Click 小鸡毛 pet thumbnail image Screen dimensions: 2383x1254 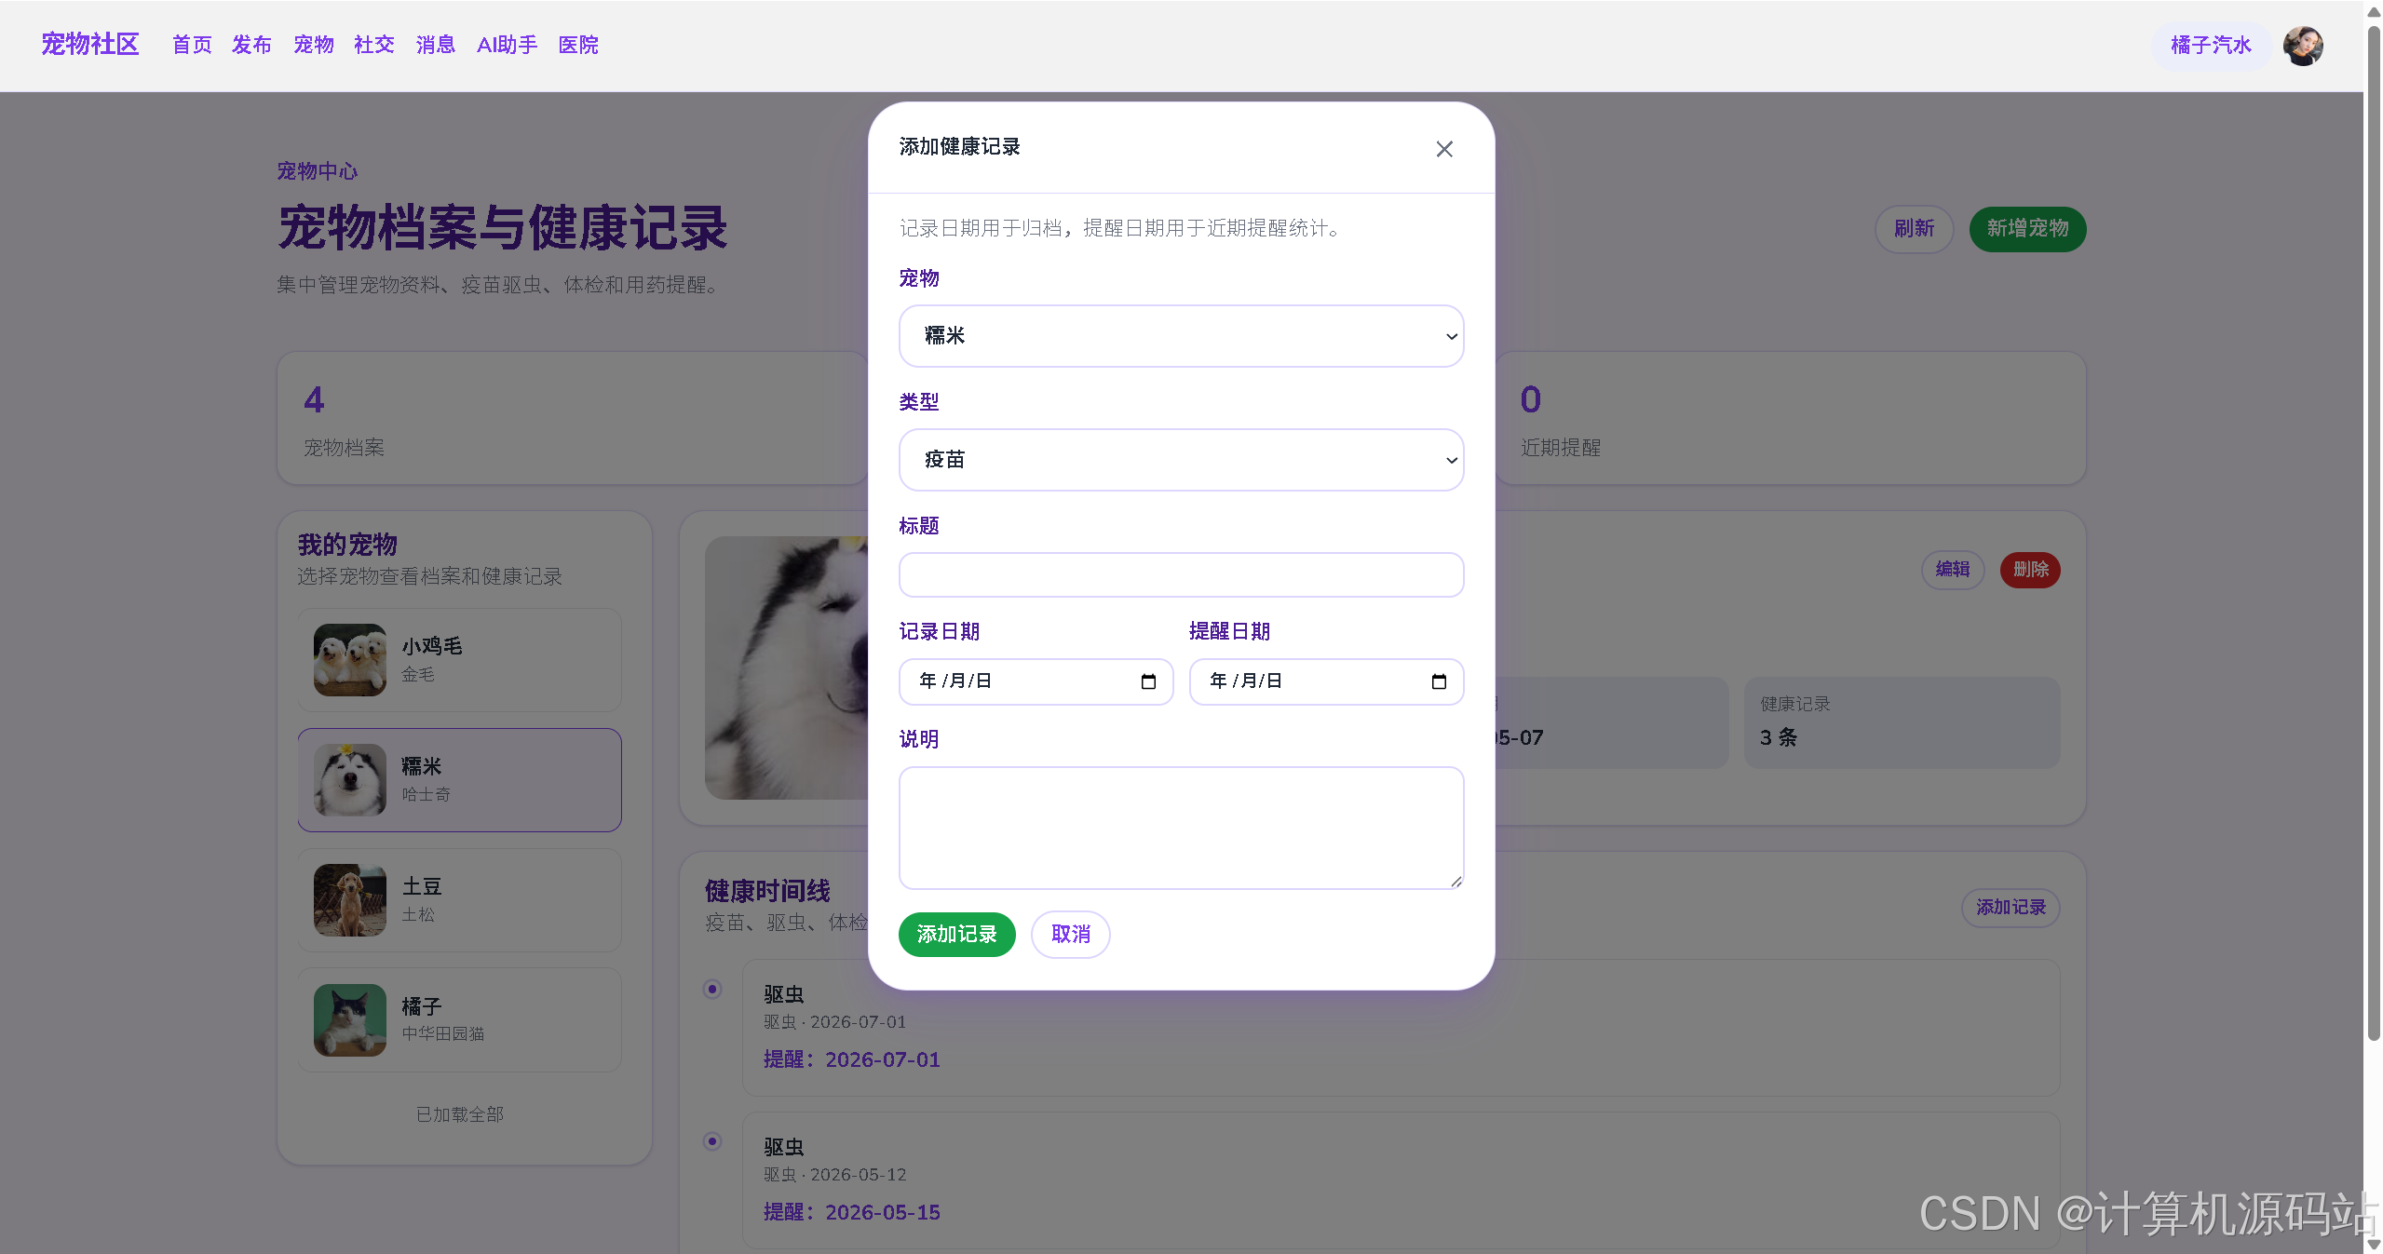click(x=350, y=660)
